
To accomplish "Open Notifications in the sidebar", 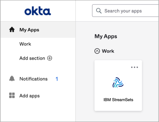I will (x=33, y=79).
